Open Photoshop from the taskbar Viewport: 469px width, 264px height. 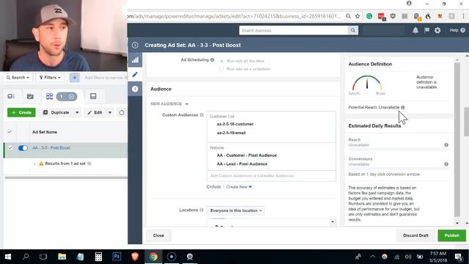coord(117,257)
